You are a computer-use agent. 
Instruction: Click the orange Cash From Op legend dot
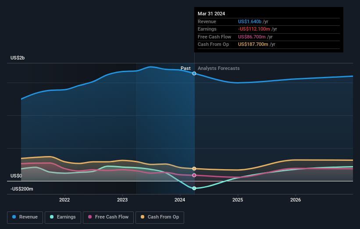click(143, 217)
